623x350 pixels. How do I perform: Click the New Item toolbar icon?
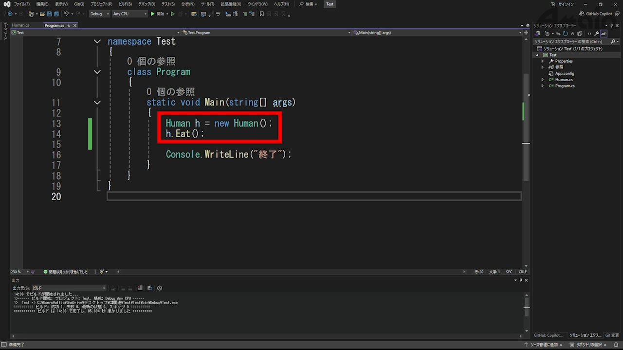click(x=31, y=14)
